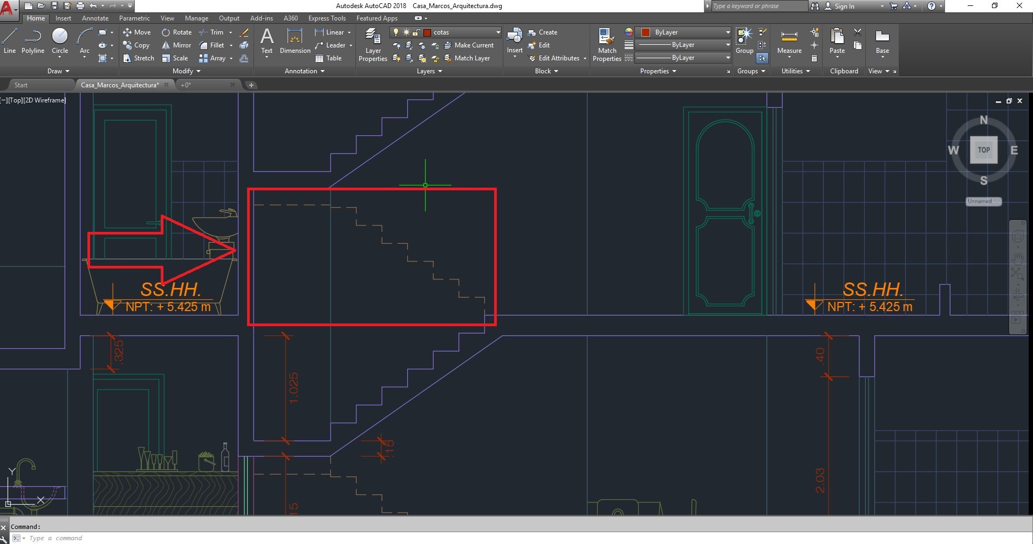Toggle freeze sun icon for cotas layer
Image resolution: width=1033 pixels, height=544 pixels.
406,32
